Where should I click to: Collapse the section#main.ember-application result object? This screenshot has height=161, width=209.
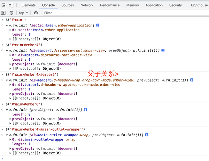pyautogui.click(x=7, y=25)
